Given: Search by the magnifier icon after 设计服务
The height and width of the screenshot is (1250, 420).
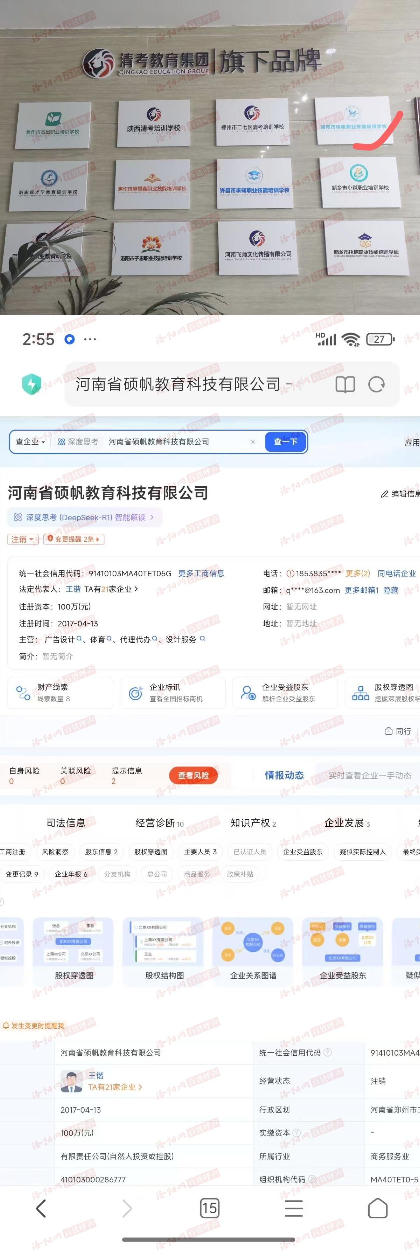Looking at the screenshot, I should (x=202, y=639).
